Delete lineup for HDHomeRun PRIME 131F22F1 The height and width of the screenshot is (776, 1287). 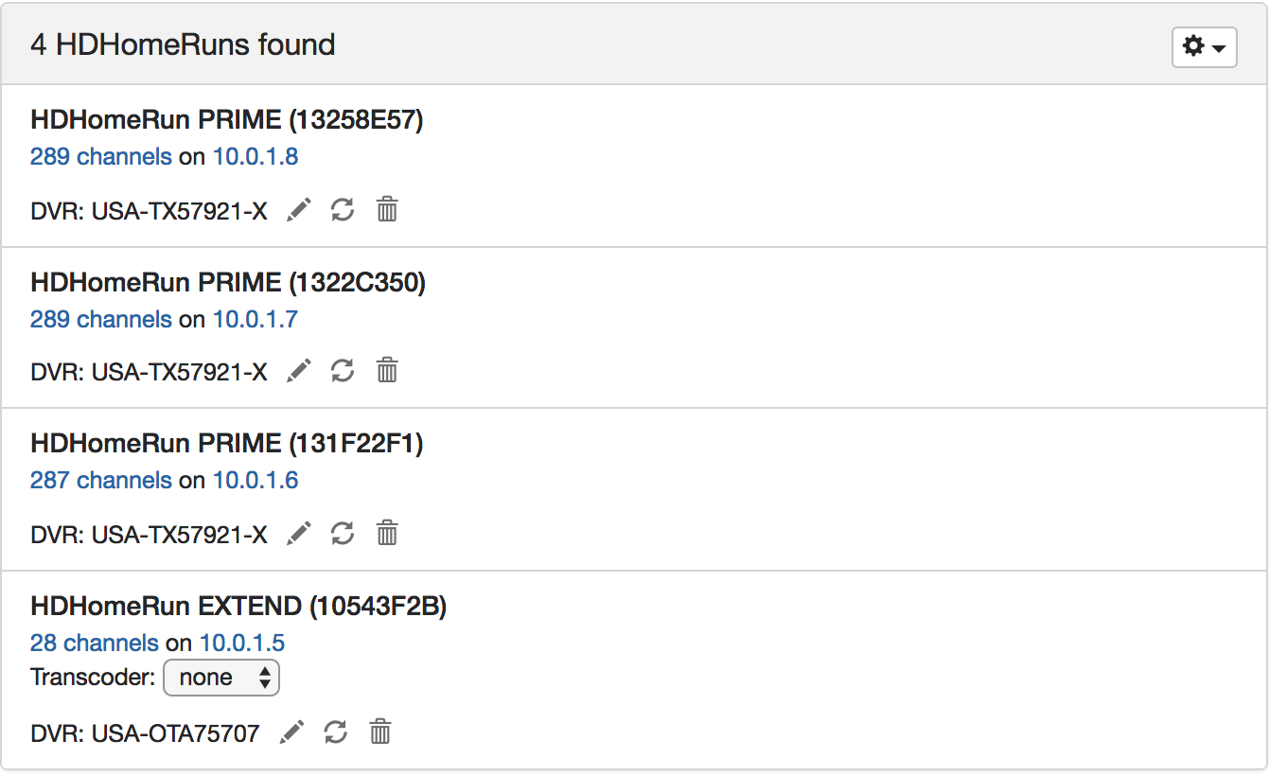point(387,534)
